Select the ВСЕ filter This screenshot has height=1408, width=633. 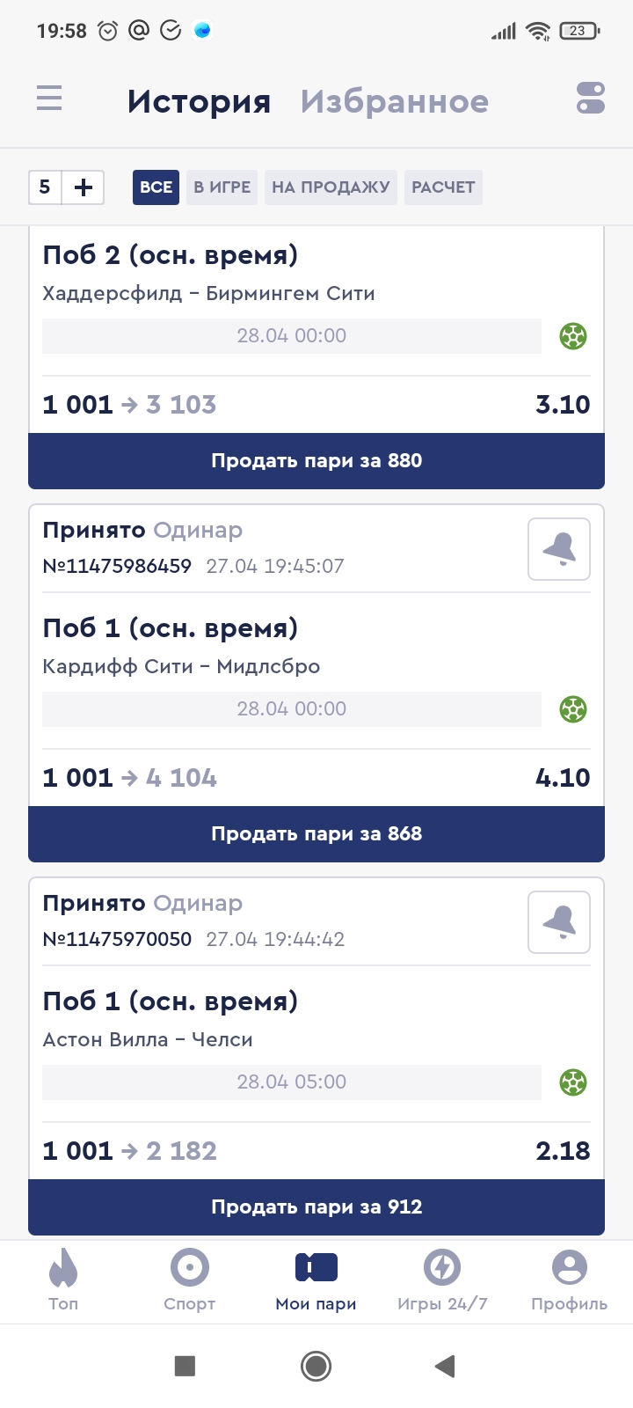(x=156, y=187)
